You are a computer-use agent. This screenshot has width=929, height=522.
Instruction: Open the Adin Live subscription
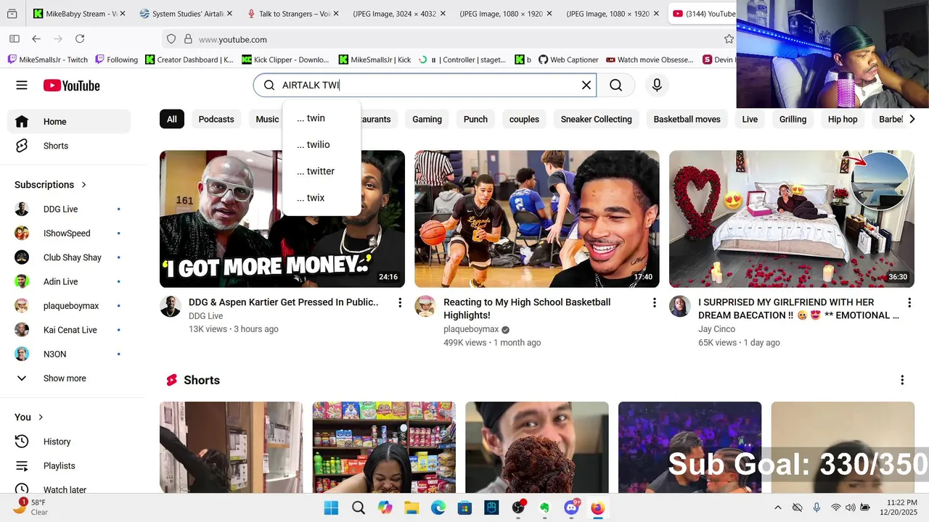69,281
